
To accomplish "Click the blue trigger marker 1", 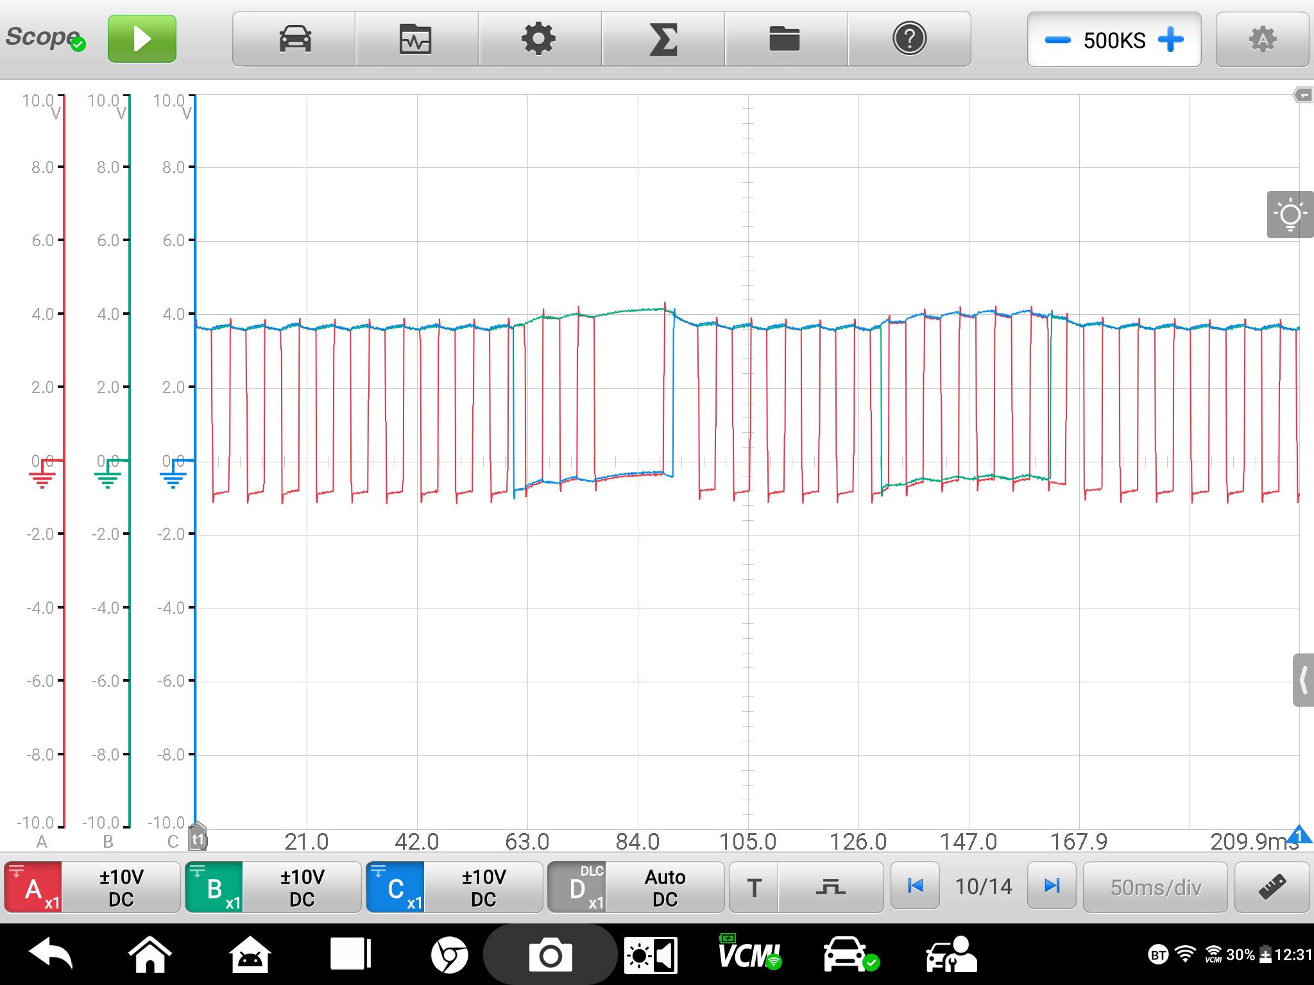I will click(1300, 834).
